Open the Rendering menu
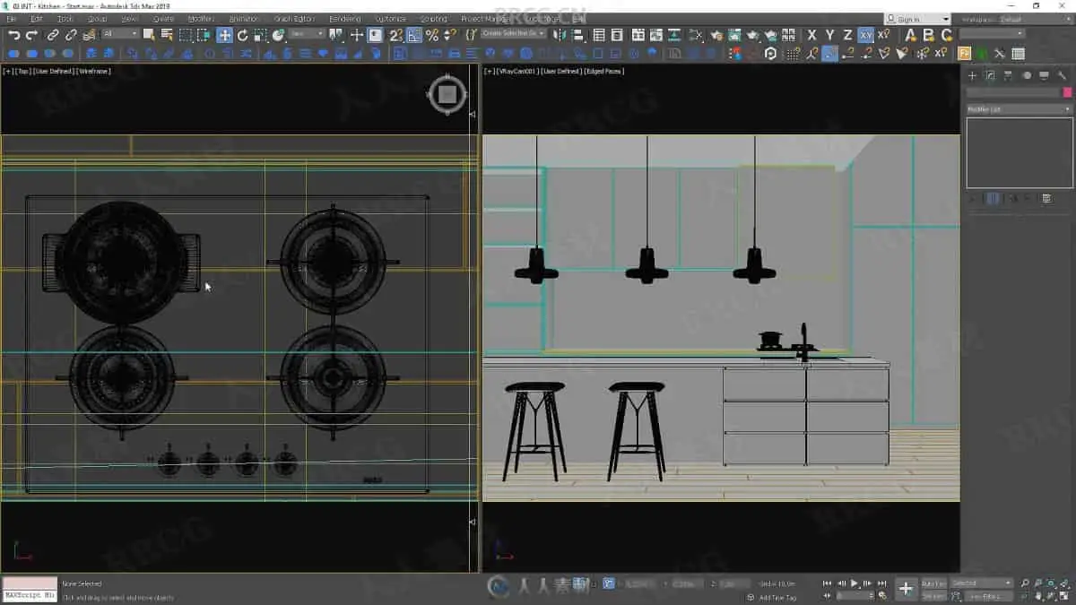This screenshot has height=605, width=1076. (x=344, y=19)
